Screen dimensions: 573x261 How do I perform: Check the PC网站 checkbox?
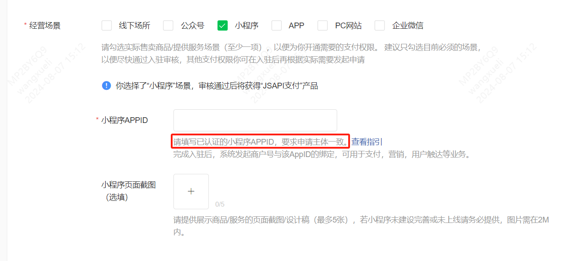323,26
